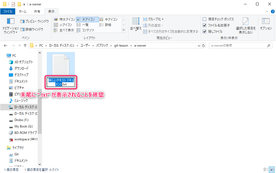Viewport: 276px width, 173px height.
Task: Select Drobo (F:) drive in the sidebar
Action: (19, 120)
